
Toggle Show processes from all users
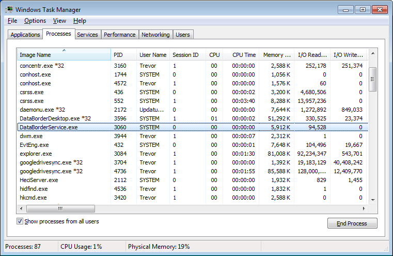(20, 221)
